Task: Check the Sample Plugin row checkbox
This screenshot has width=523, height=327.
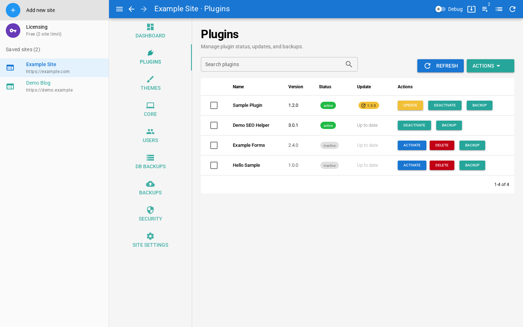Action: pos(214,105)
